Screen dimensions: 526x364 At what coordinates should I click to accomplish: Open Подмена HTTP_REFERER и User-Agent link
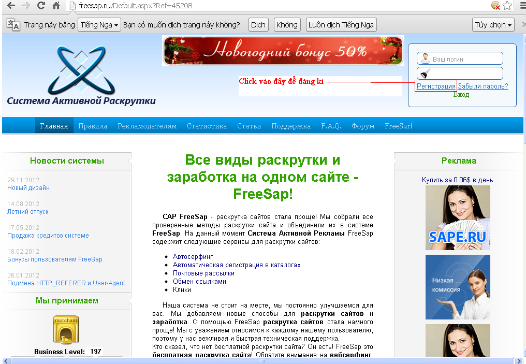click(66, 283)
